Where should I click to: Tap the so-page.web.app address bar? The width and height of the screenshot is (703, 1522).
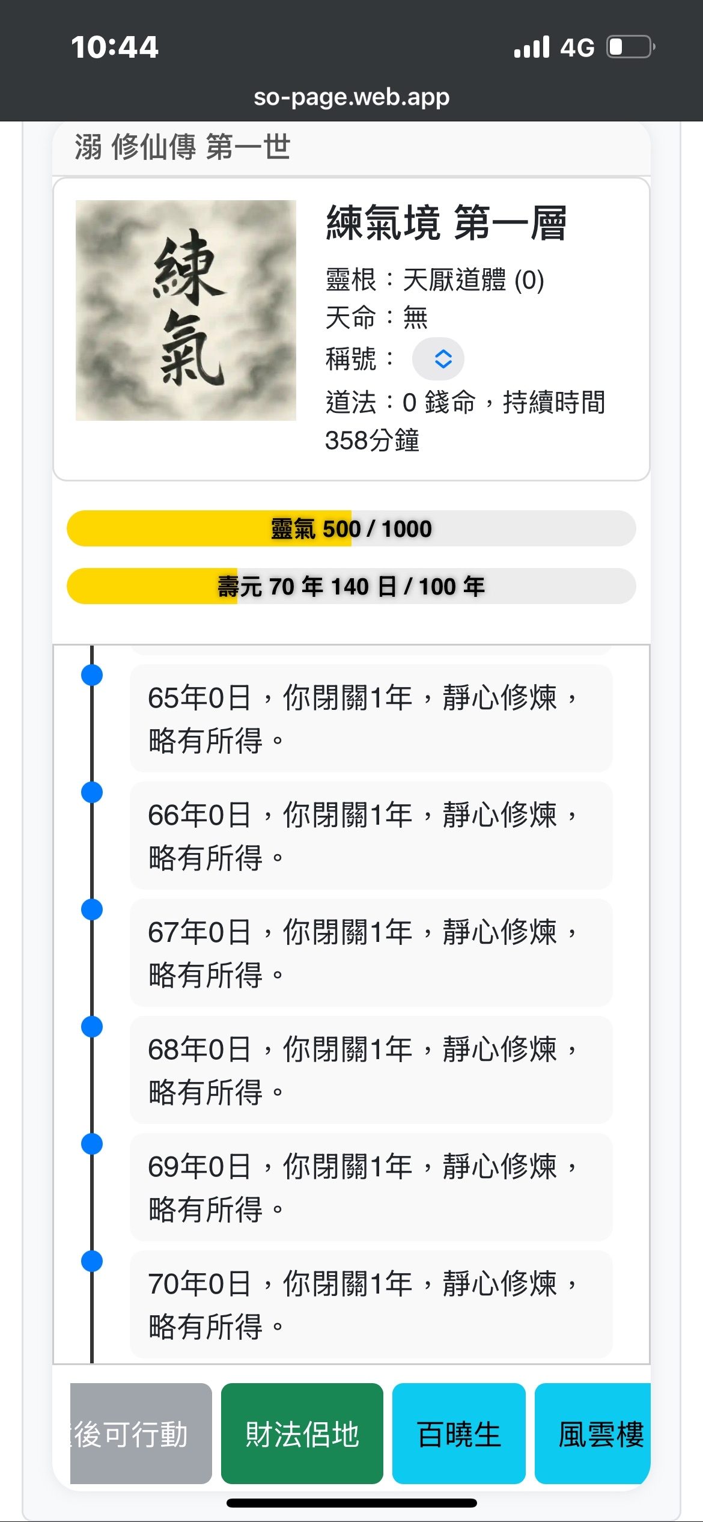pos(351,97)
